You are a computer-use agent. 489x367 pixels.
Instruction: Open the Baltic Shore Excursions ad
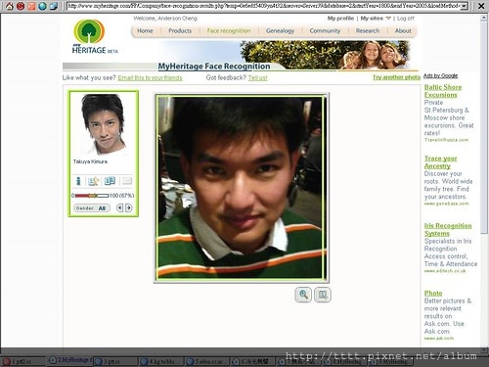tap(443, 91)
